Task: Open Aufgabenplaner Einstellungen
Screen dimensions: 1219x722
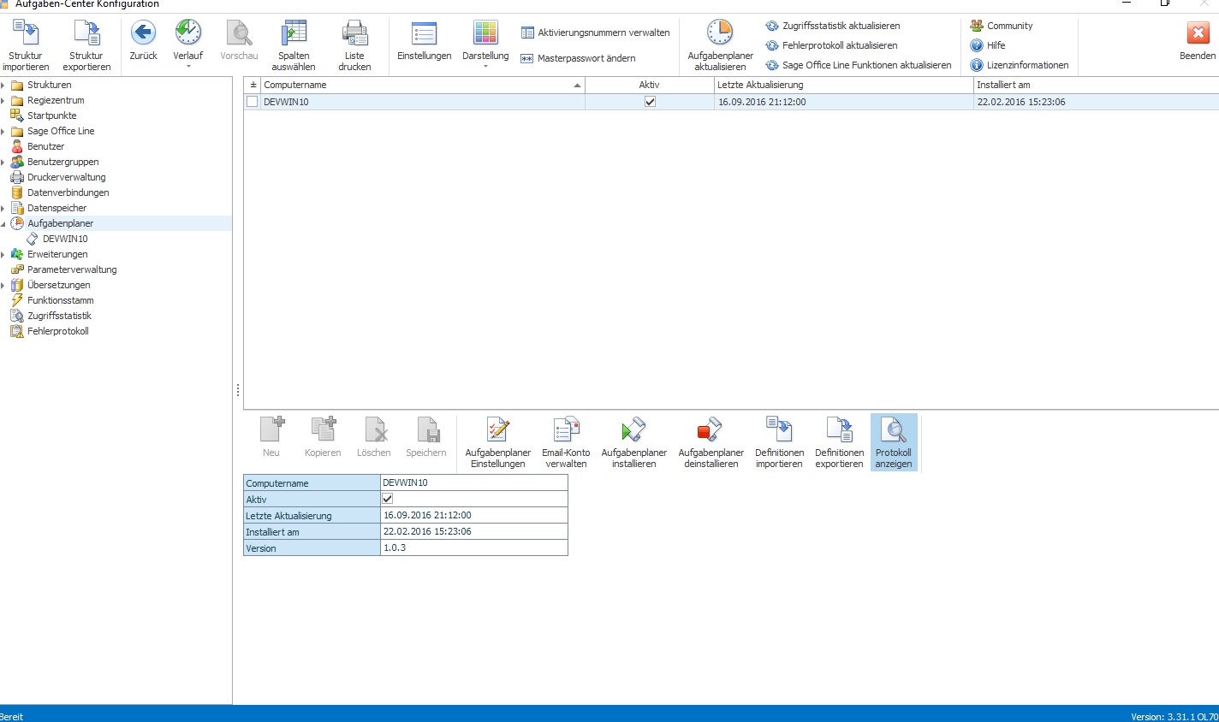Action: tap(498, 442)
